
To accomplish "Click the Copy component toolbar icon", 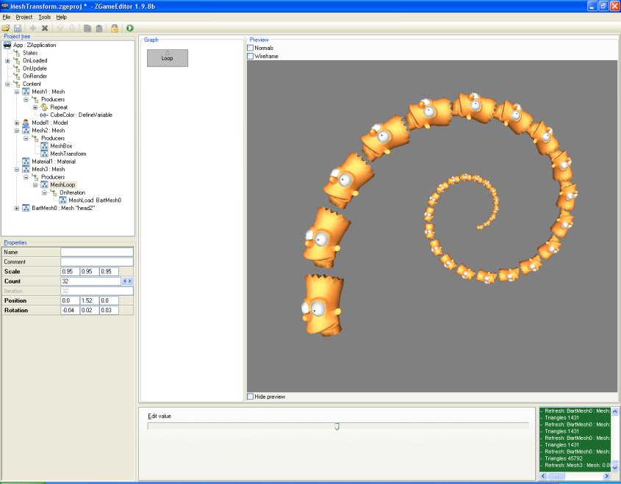I will coord(87,28).
